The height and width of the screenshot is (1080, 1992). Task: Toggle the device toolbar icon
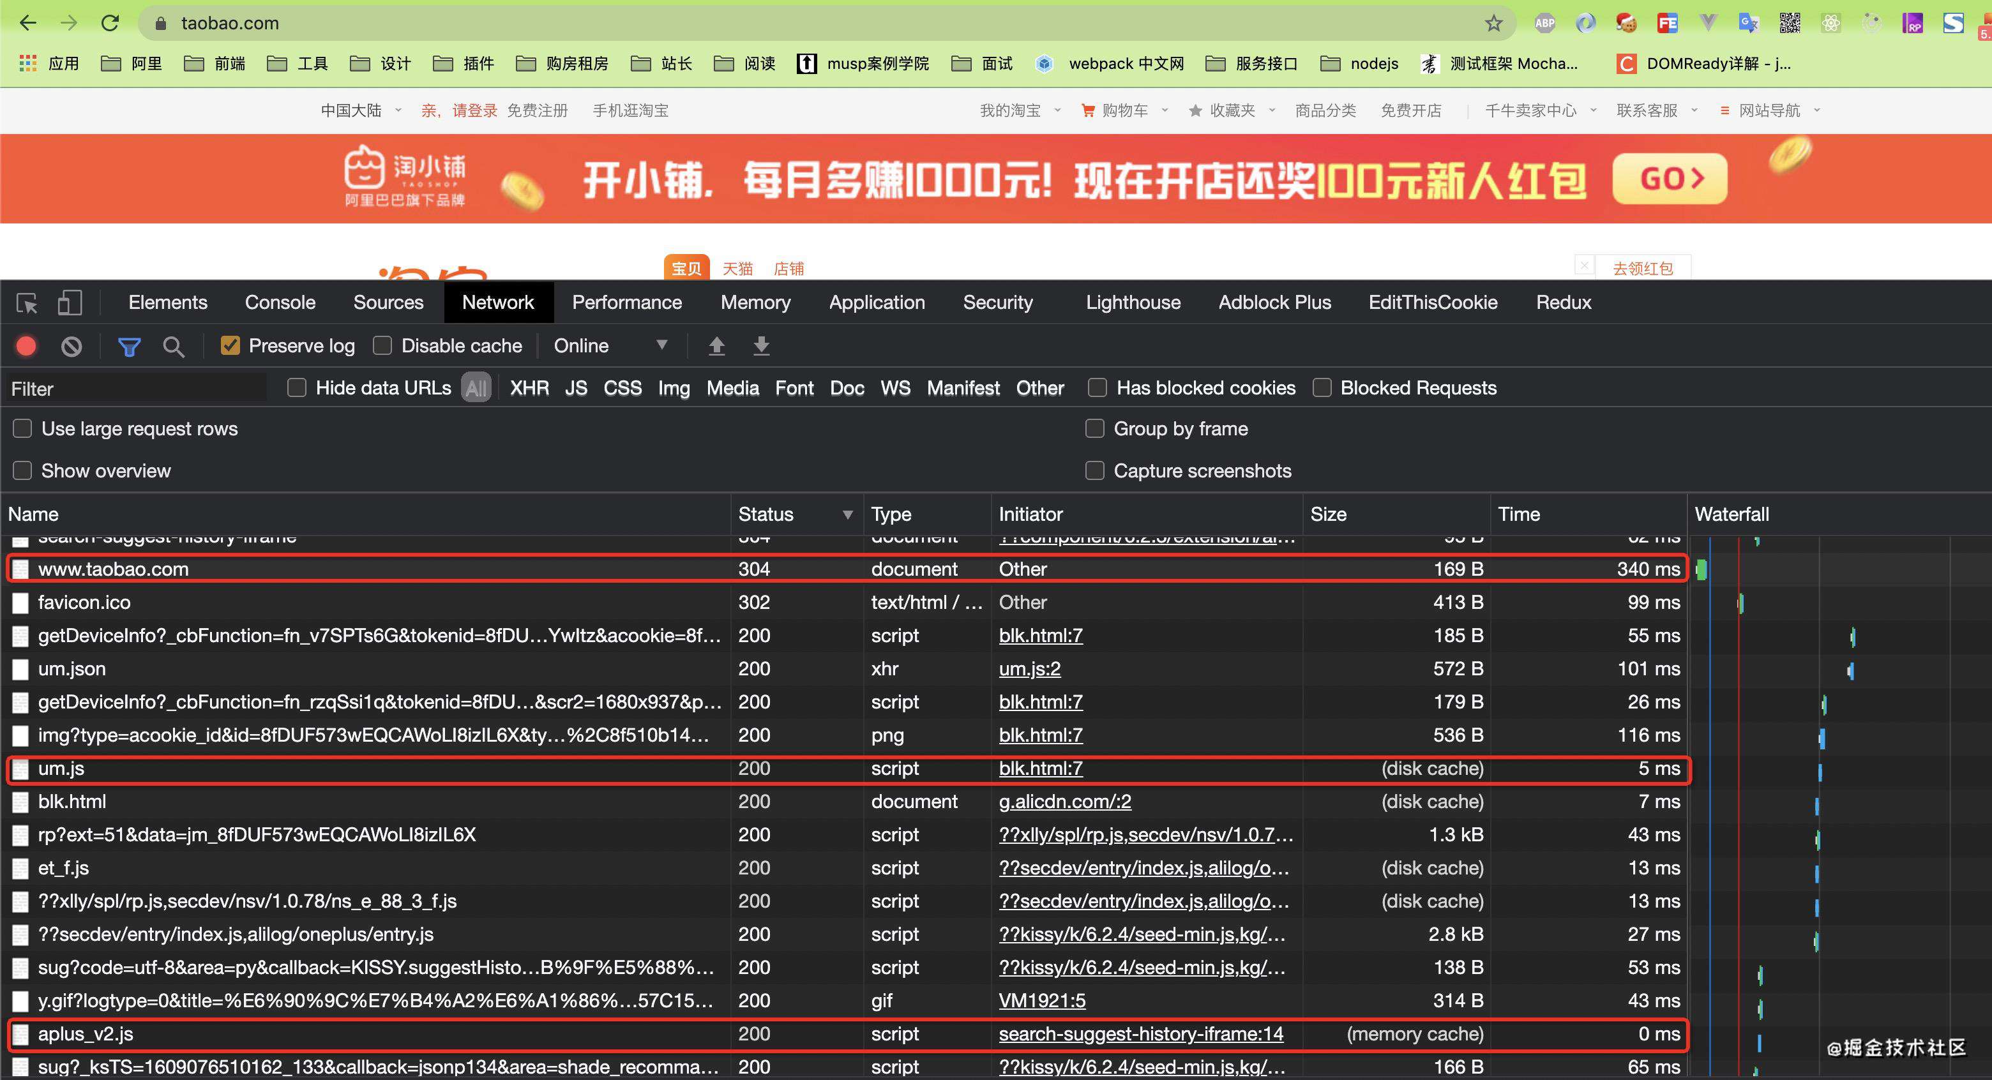point(70,303)
